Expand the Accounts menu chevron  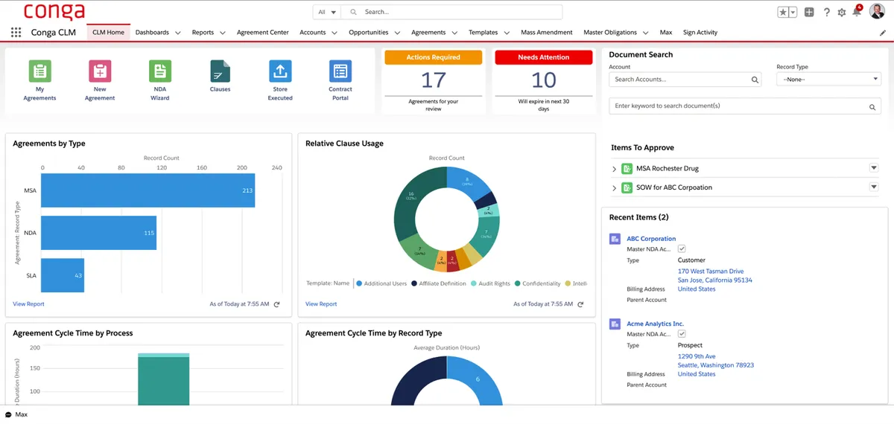point(335,33)
